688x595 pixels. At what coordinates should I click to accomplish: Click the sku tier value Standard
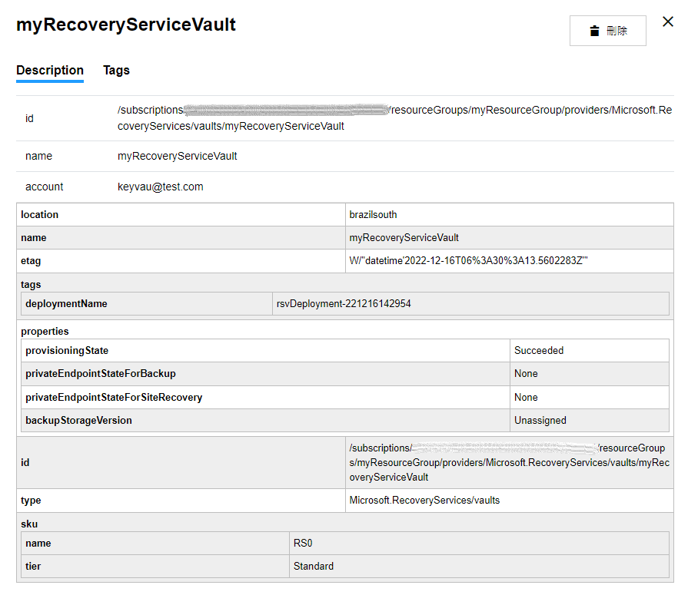pos(314,567)
